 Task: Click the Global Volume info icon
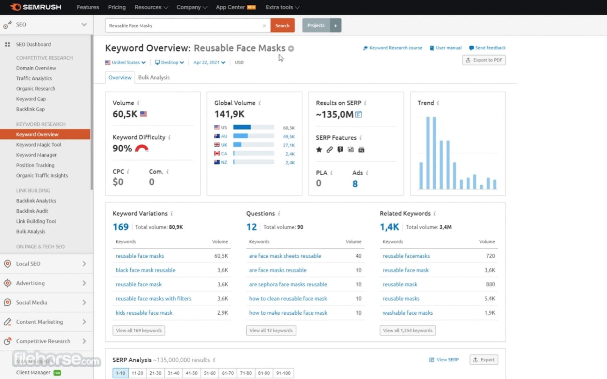[x=260, y=103]
